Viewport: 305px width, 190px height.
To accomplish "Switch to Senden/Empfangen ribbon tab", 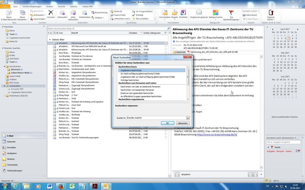I will coord(32,6).
